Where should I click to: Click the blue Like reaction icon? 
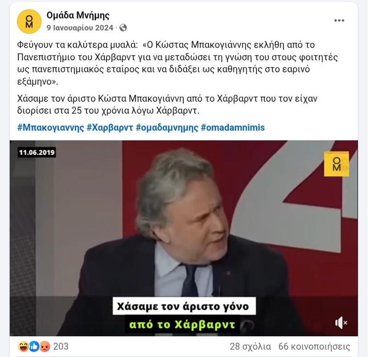pos(34,346)
